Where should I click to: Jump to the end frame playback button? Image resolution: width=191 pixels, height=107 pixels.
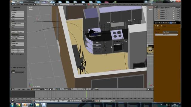click(81, 101)
